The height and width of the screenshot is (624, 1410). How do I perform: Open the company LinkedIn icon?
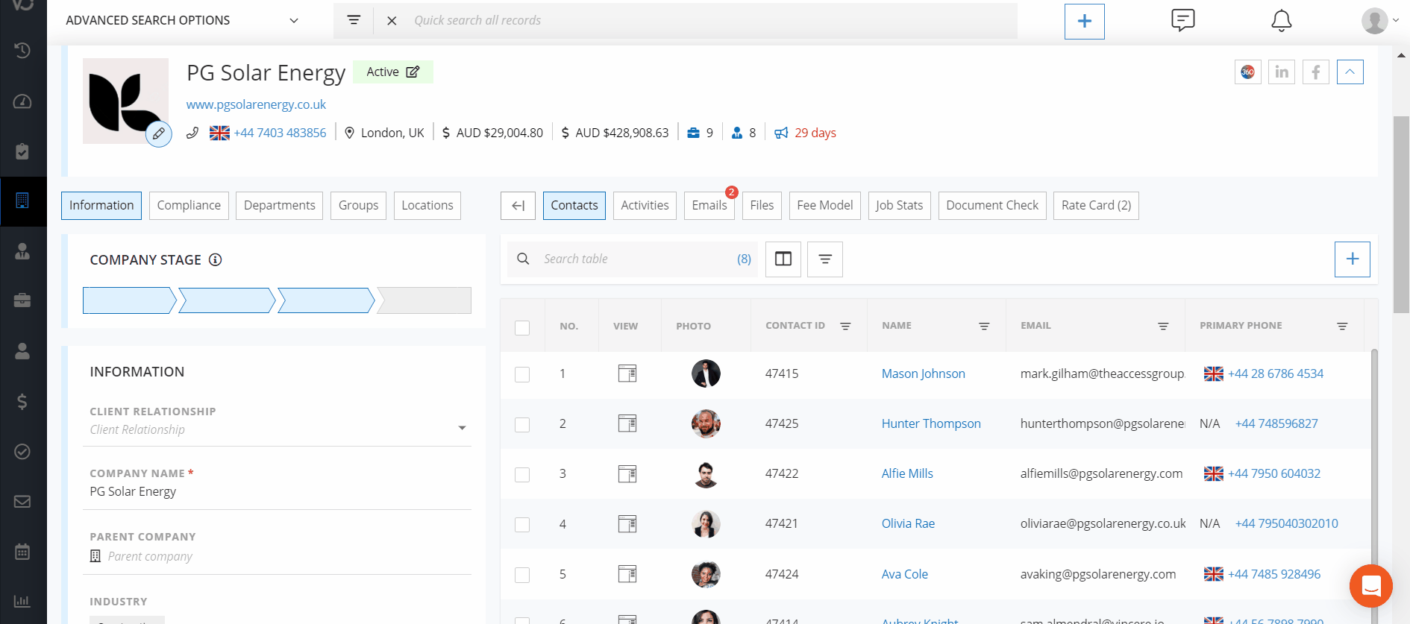pos(1282,72)
